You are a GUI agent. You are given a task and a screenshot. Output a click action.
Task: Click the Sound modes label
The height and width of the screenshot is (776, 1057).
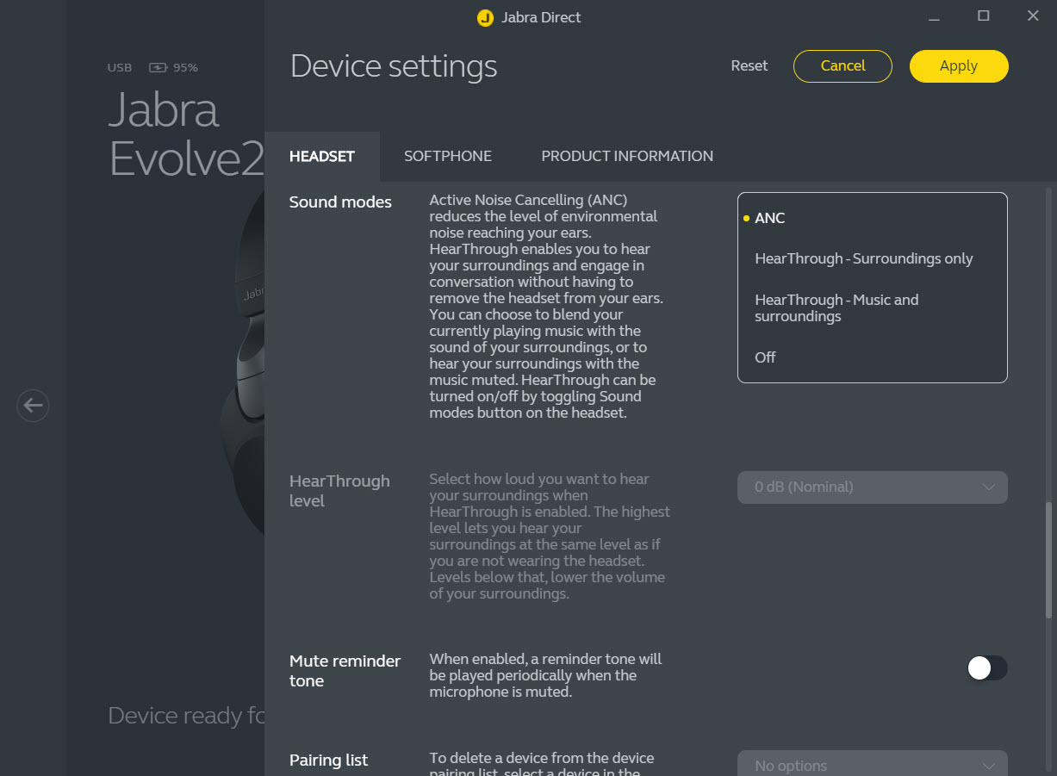click(340, 202)
